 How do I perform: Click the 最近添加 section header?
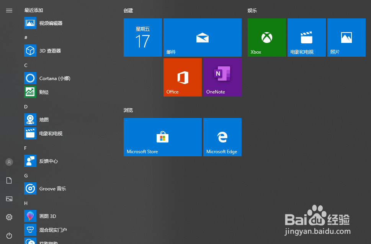click(x=34, y=10)
